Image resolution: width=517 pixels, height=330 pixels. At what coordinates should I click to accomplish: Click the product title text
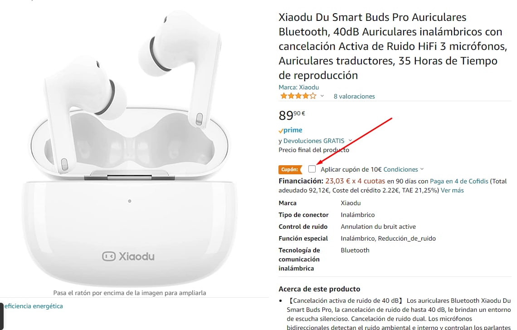coord(393,46)
